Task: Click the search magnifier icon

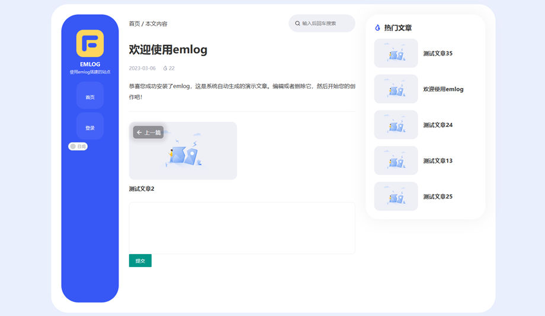Action: pyautogui.click(x=297, y=24)
